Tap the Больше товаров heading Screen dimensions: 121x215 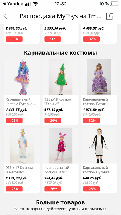(x=60, y=202)
